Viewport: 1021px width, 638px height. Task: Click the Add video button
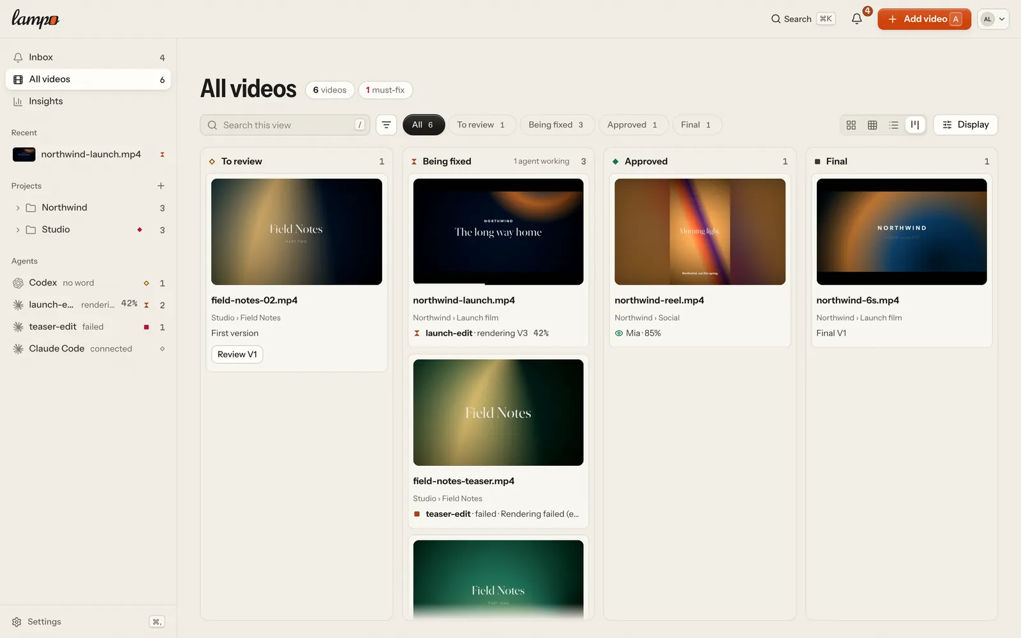(924, 19)
